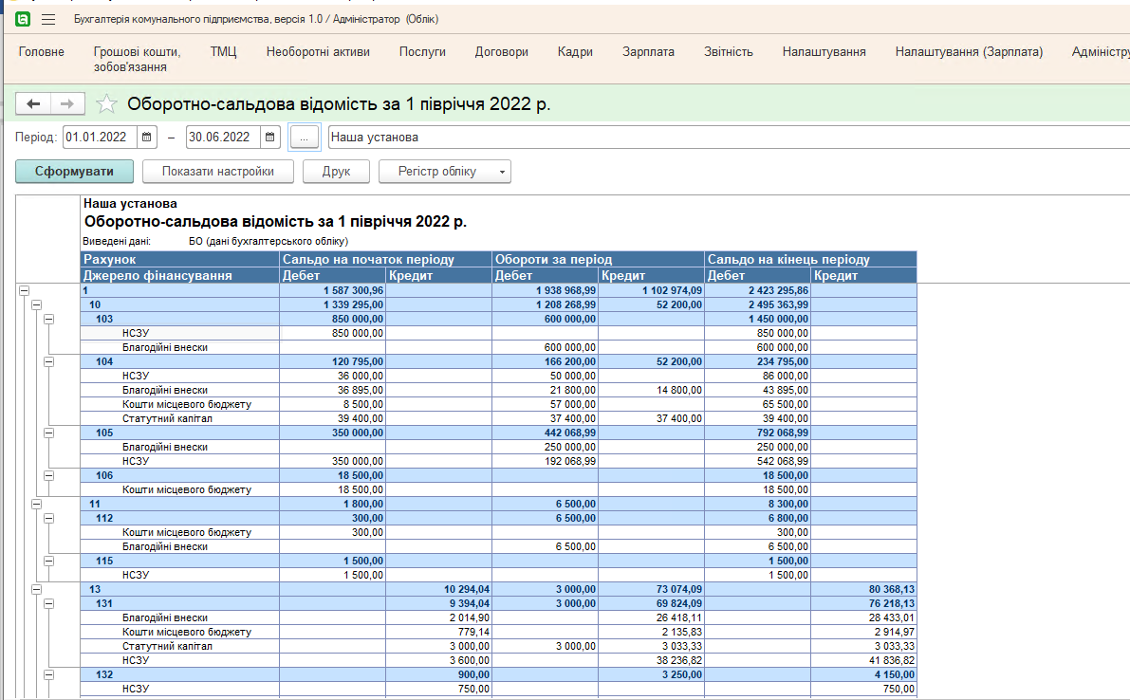Viewport: 1130px width, 700px height.
Task: Collapse account 103 tree group
Action: pos(49,320)
